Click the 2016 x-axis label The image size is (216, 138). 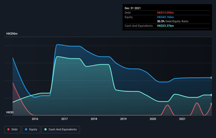tap(35, 119)
